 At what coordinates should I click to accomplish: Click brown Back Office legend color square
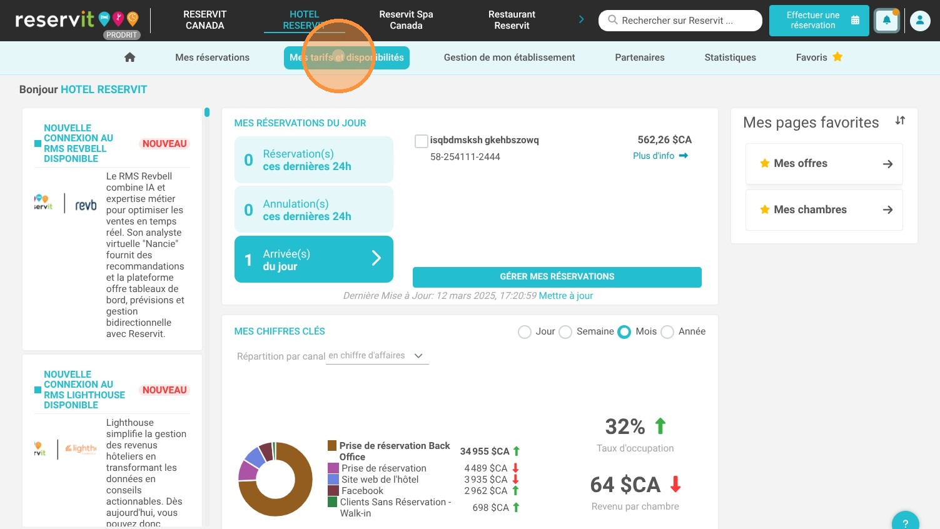[332, 446]
